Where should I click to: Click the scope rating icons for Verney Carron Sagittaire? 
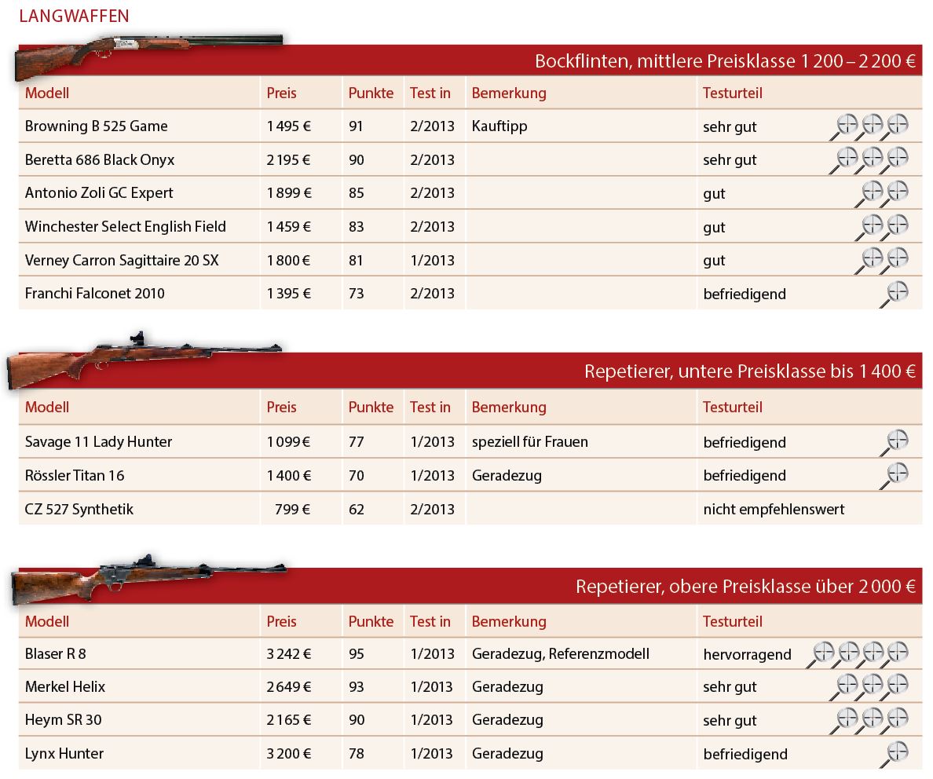click(x=882, y=260)
